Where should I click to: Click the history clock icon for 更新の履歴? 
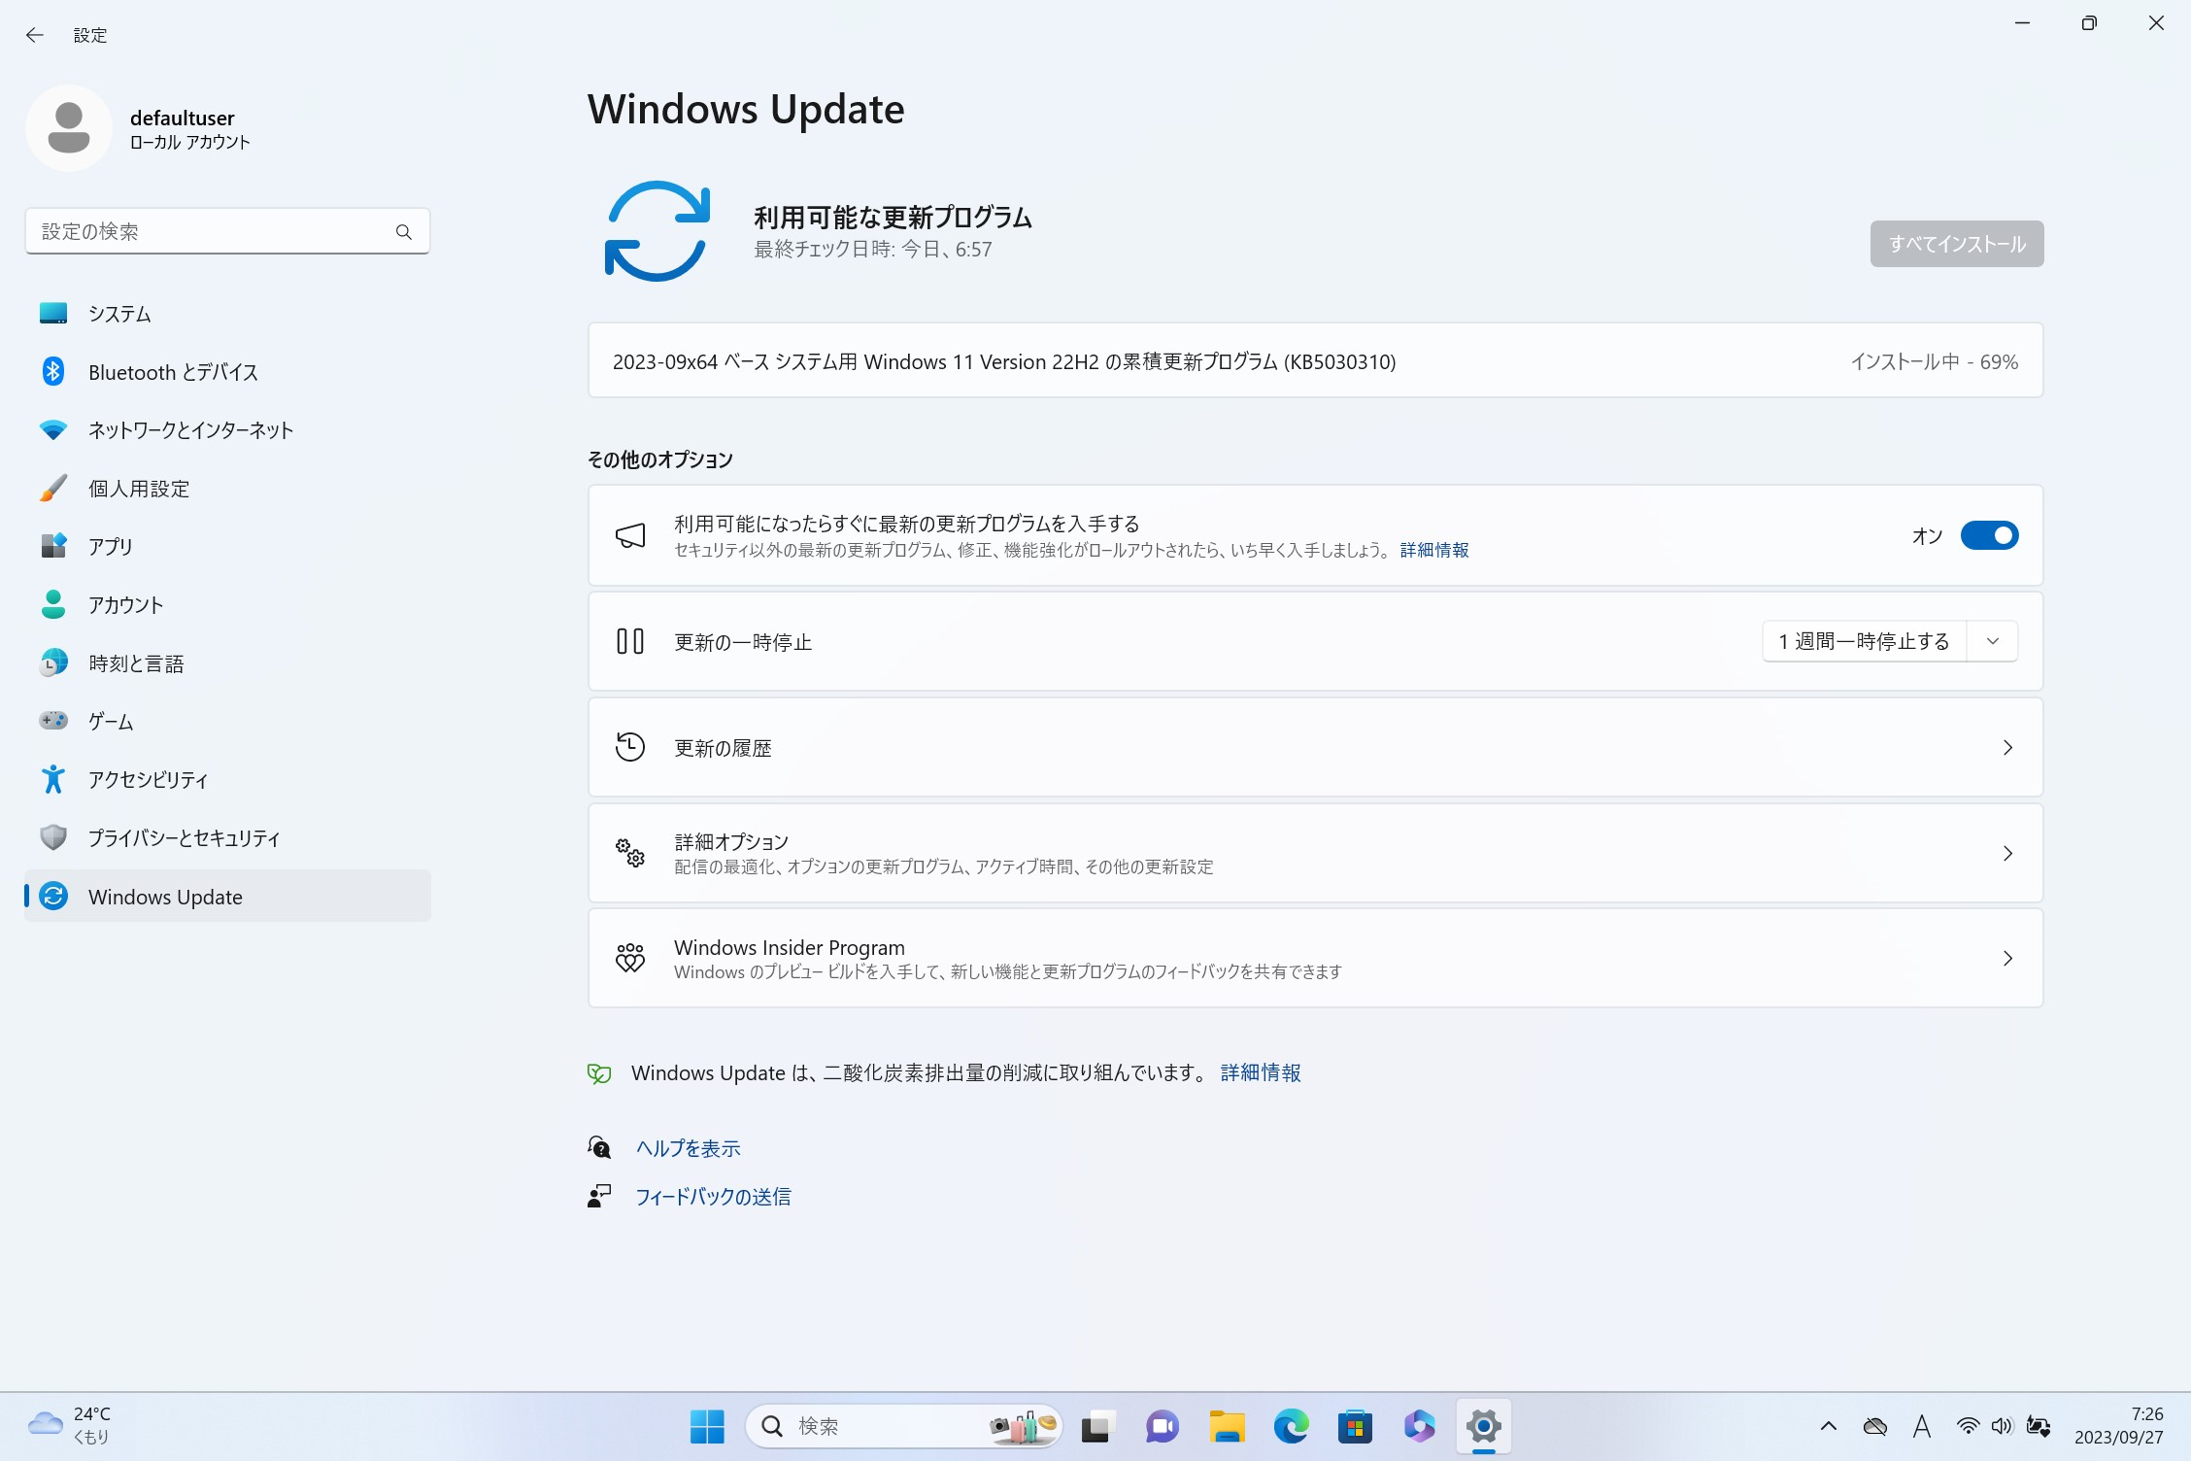(x=630, y=747)
